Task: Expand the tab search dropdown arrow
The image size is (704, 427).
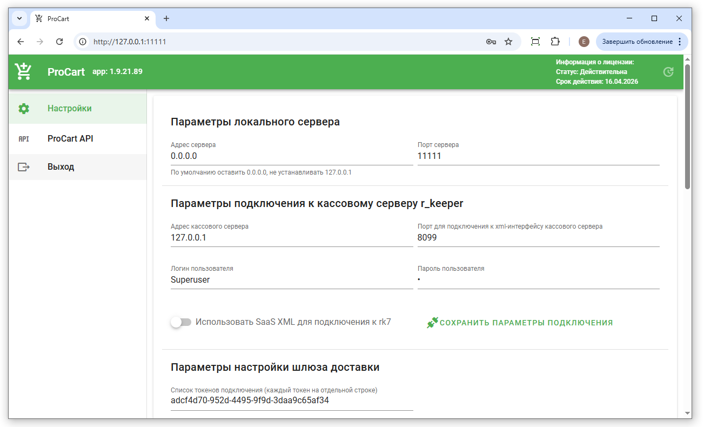Action: pos(19,18)
